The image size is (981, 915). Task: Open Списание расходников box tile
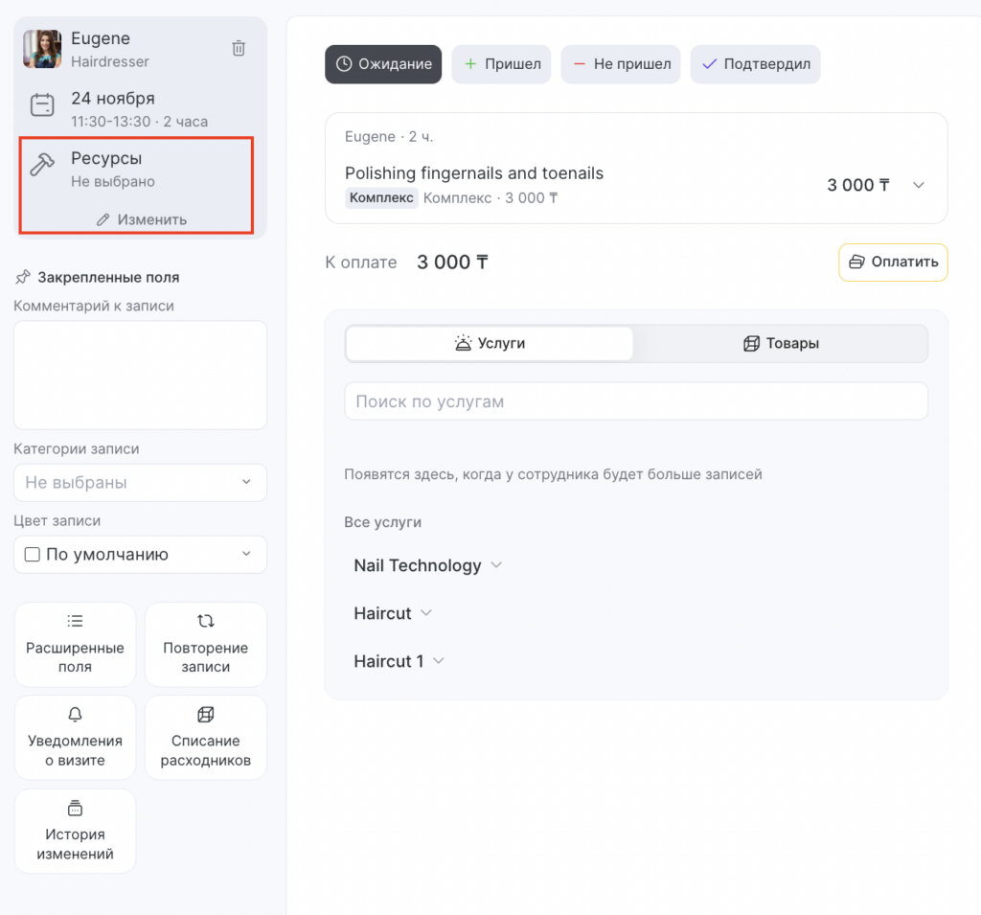click(x=205, y=737)
